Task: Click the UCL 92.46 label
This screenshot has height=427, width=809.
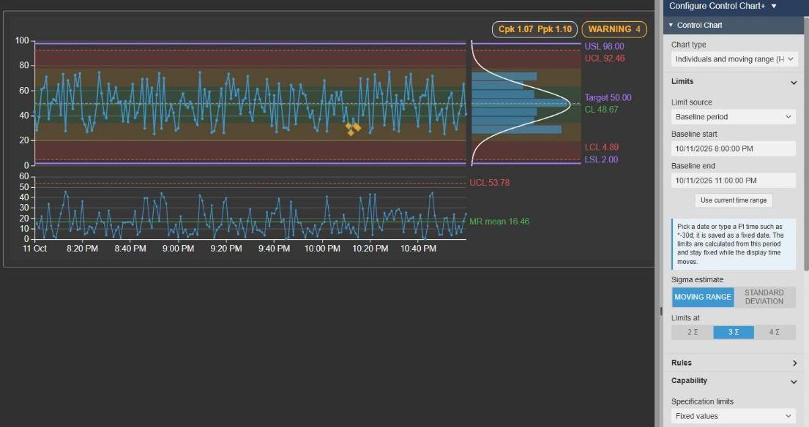Action: 604,58
